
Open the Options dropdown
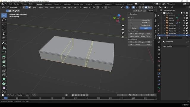[x=151, y=11]
